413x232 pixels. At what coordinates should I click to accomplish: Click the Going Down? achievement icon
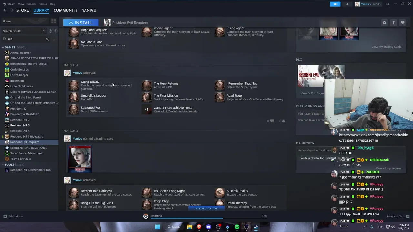(x=74, y=85)
